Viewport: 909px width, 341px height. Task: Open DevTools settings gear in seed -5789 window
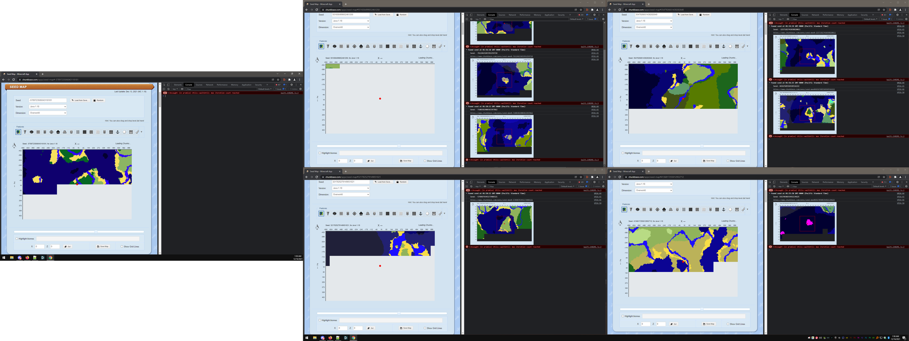pos(291,85)
